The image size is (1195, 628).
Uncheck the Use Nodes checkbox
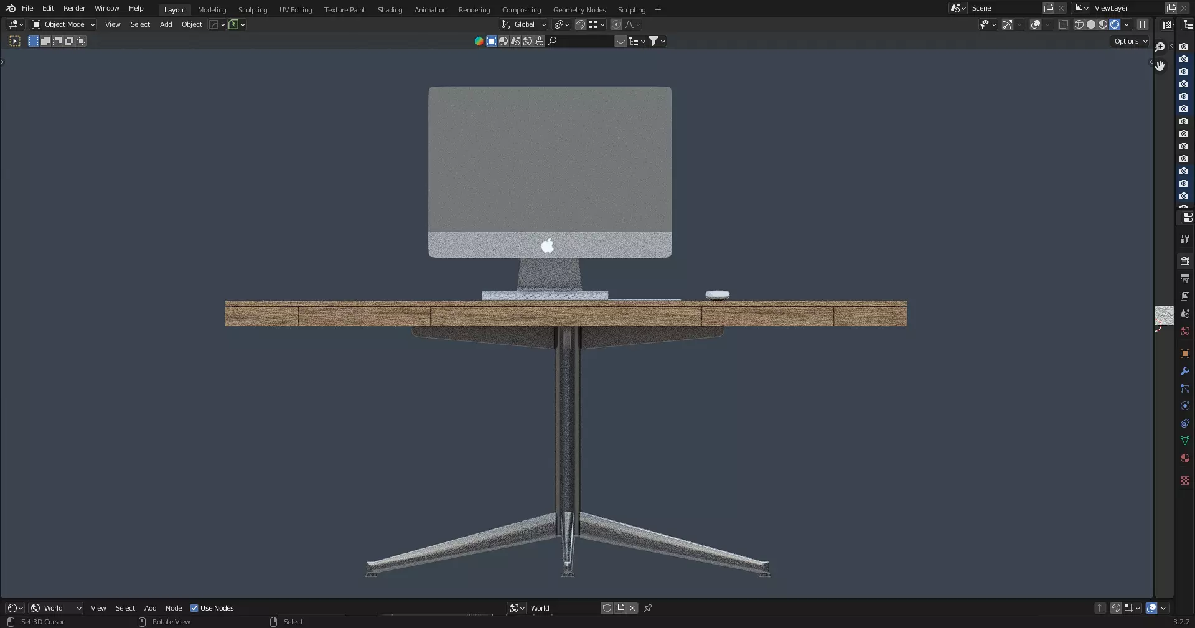click(x=194, y=608)
